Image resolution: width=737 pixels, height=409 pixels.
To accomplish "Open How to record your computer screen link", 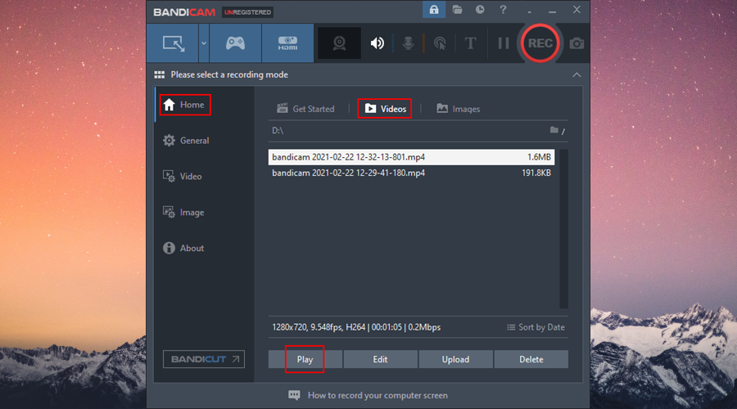I will pos(378,395).
